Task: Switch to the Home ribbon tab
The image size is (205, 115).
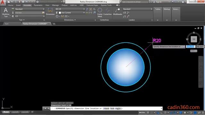Action: 11,5
